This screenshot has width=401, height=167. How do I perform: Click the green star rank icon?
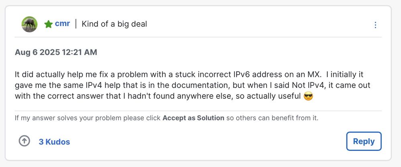(49, 24)
